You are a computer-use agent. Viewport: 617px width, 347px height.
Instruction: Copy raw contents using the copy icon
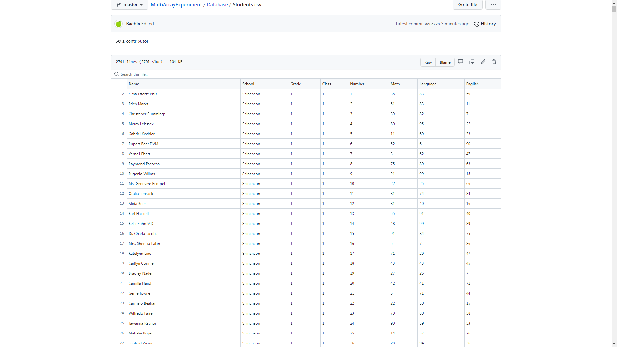click(x=472, y=62)
